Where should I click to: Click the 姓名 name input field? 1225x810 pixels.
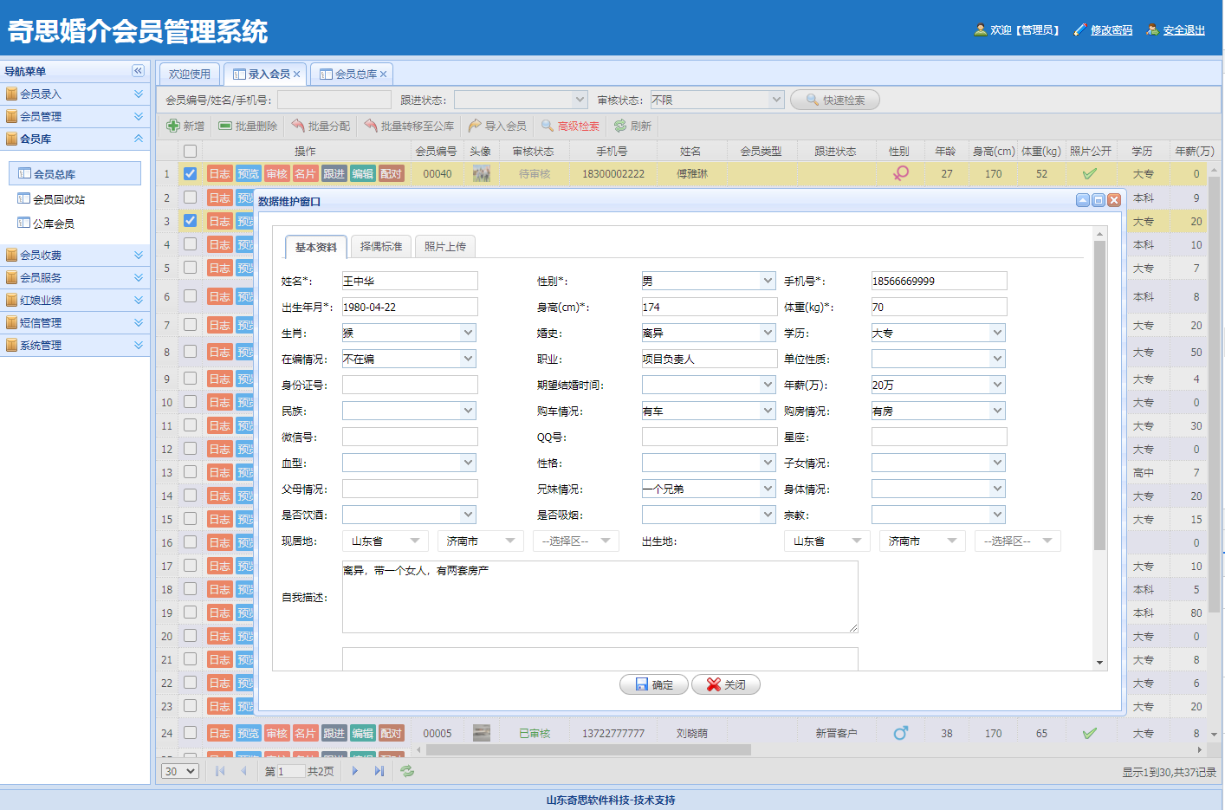tap(410, 281)
